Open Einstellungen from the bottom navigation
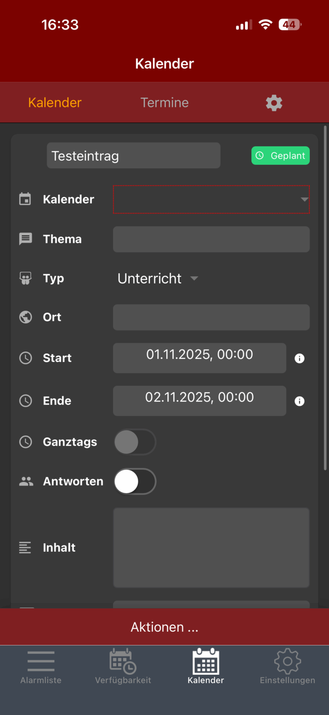 point(287,666)
